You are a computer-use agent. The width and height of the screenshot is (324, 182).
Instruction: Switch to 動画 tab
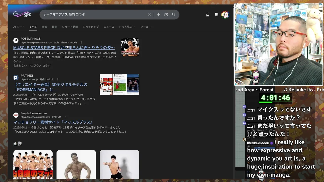pos(54,27)
